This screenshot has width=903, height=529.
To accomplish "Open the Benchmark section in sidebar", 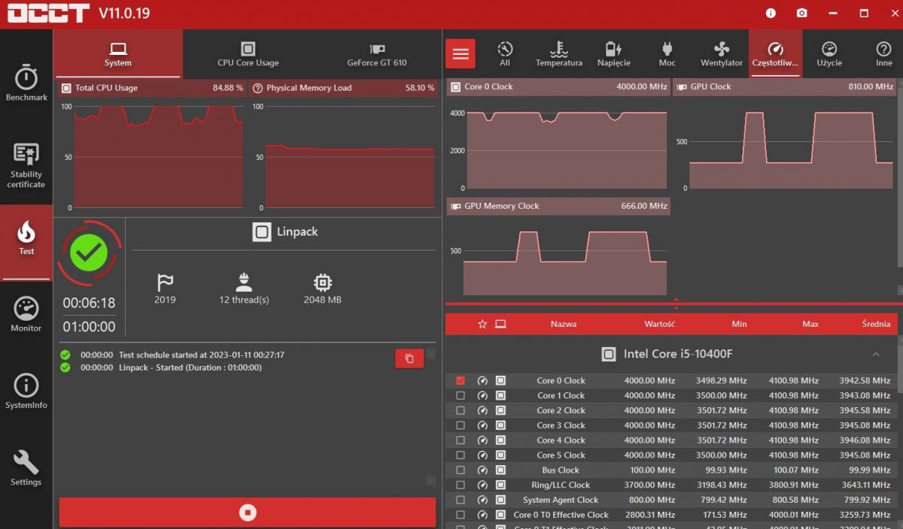I will (x=26, y=83).
